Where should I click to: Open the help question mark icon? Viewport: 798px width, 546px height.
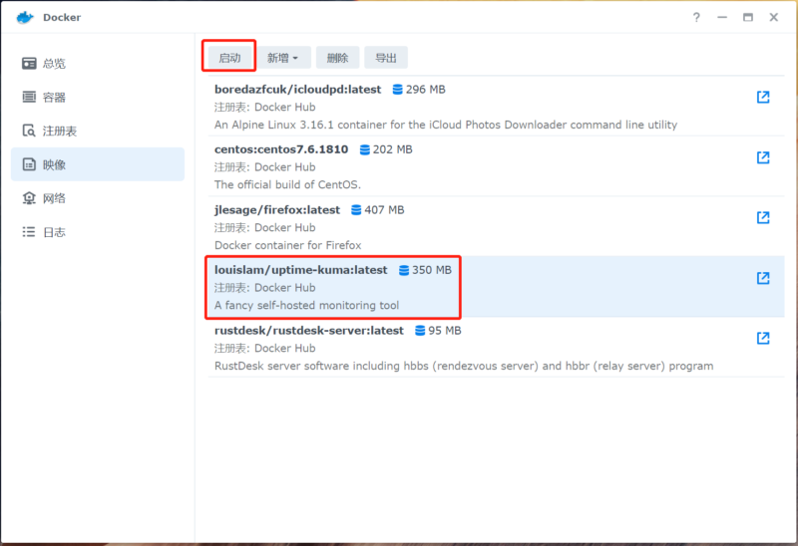(696, 17)
